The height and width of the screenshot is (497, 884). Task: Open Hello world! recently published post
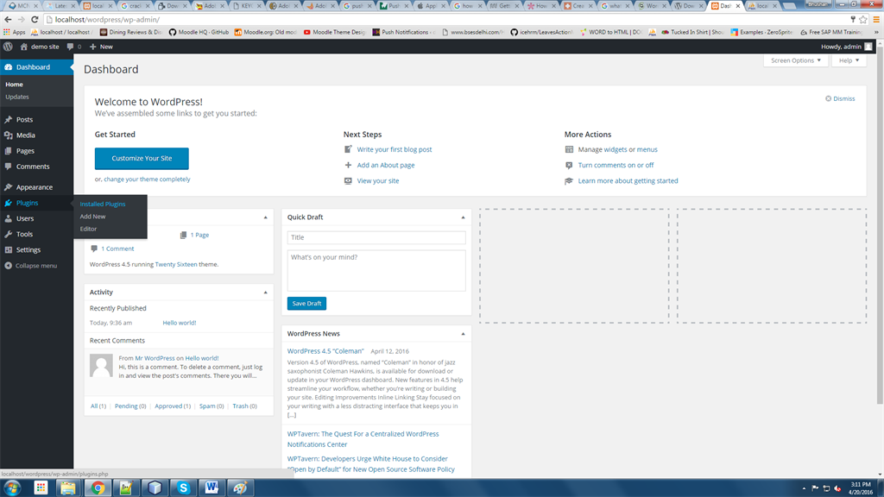(x=180, y=323)
